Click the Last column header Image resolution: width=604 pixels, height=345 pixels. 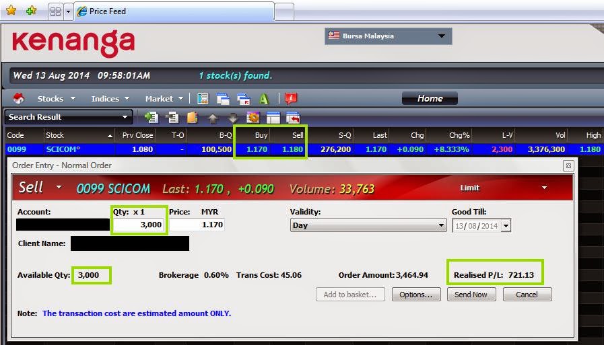[x=372, y=135]
